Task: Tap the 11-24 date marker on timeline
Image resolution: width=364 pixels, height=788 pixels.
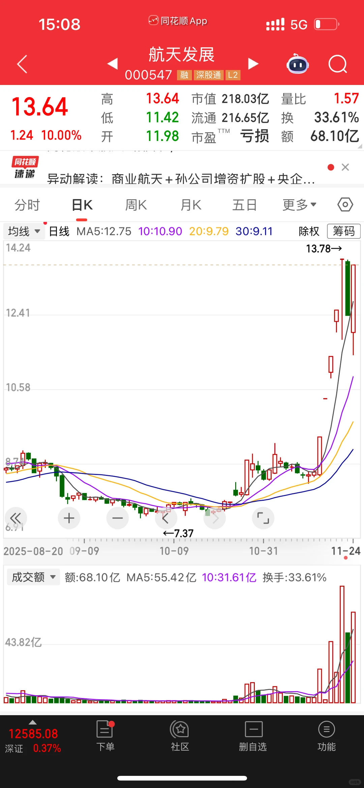Action: coord(346,551)
